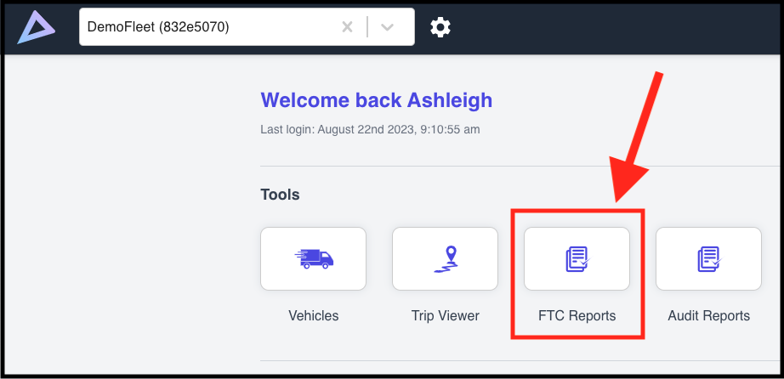784x379 pixels.
Task: Open the settings gear
Action: 440,27
